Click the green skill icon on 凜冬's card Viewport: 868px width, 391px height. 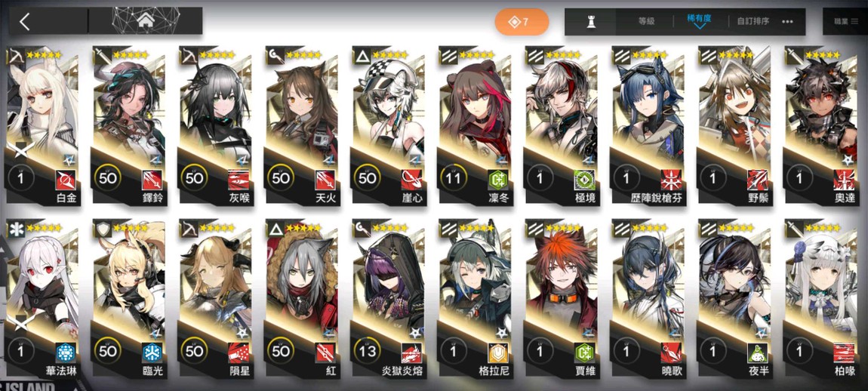pos(497,180)
